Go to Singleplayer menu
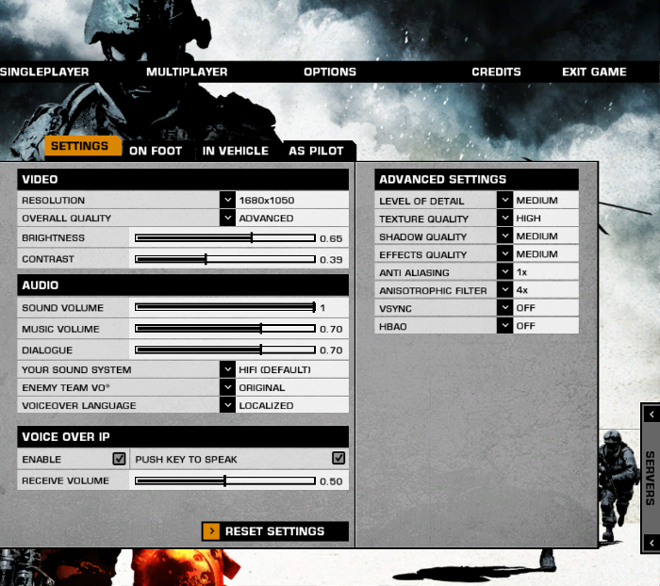This screenshot has height=586, width=660. 44,72
